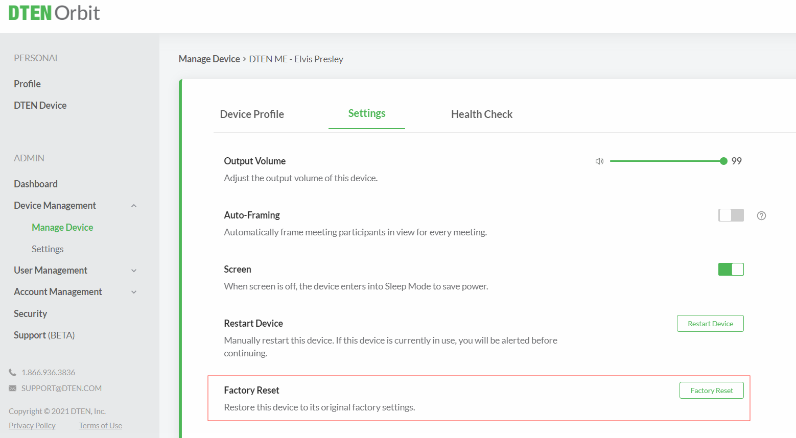
Task: Click the 1.866.936.3836 phone number
Action: click(48, 373)
